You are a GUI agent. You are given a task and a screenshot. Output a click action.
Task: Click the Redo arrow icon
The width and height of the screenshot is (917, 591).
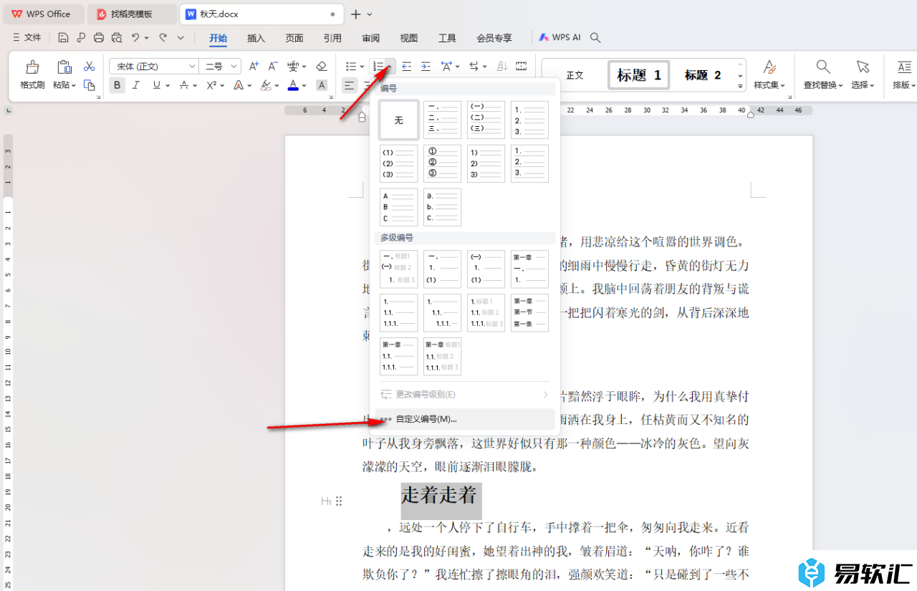tap(163, 37)
